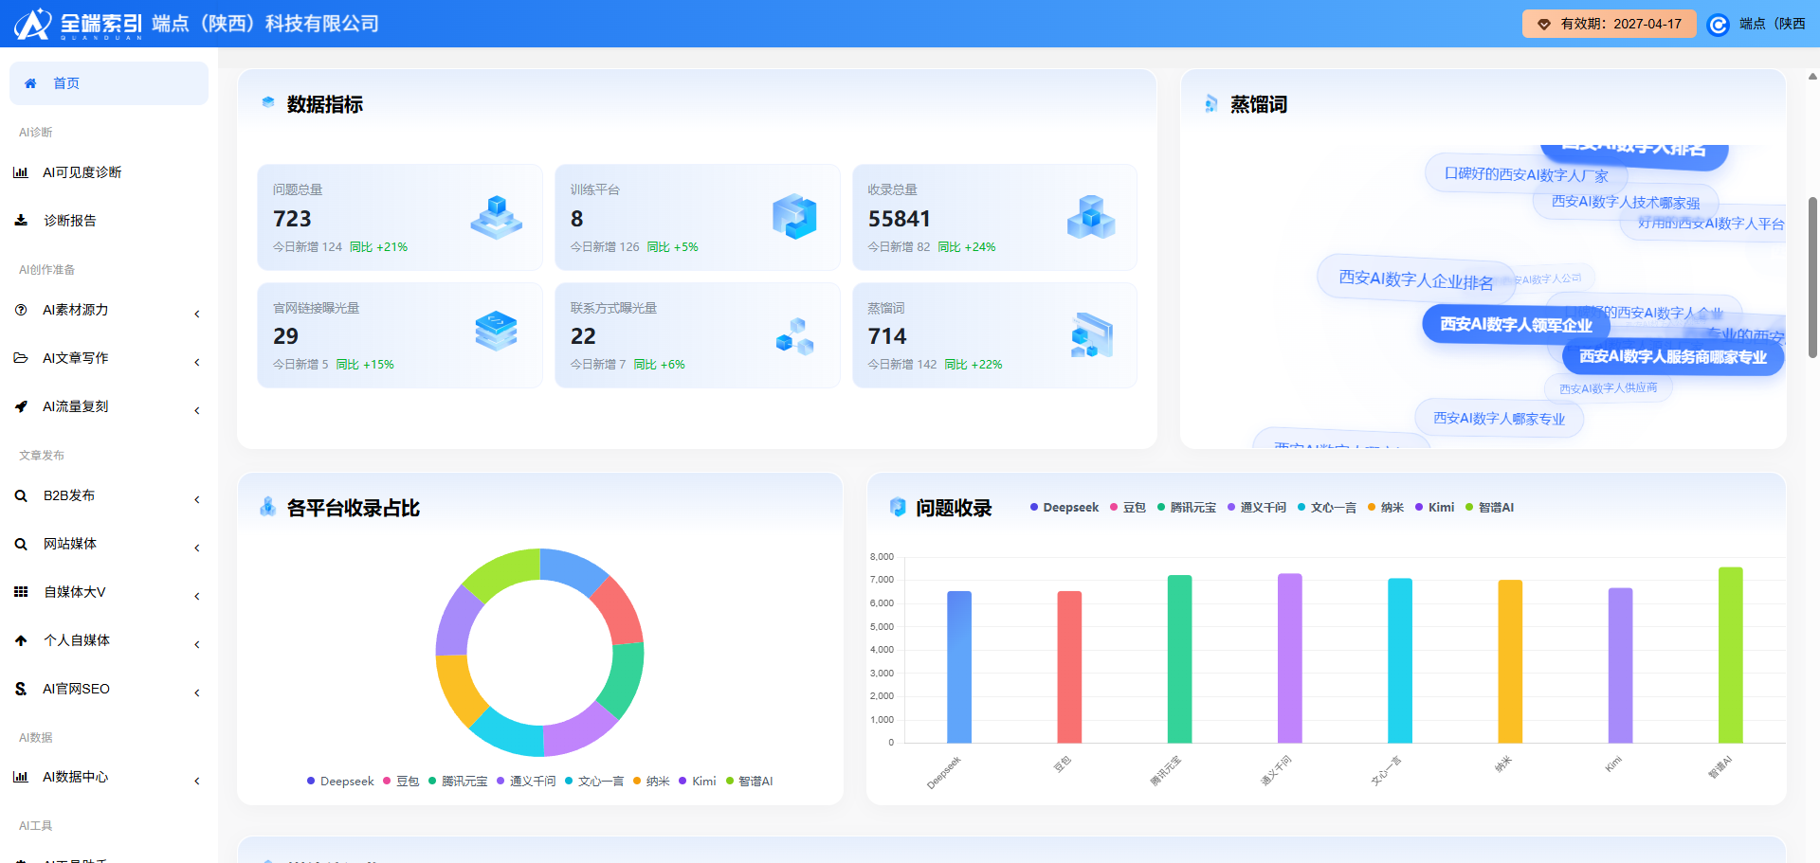Click the grid icon beside 自媒体大V

pyautogui.click(x=21, y=592)
